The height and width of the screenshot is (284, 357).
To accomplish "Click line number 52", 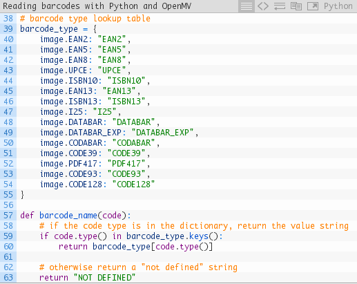I will point(8,164).
